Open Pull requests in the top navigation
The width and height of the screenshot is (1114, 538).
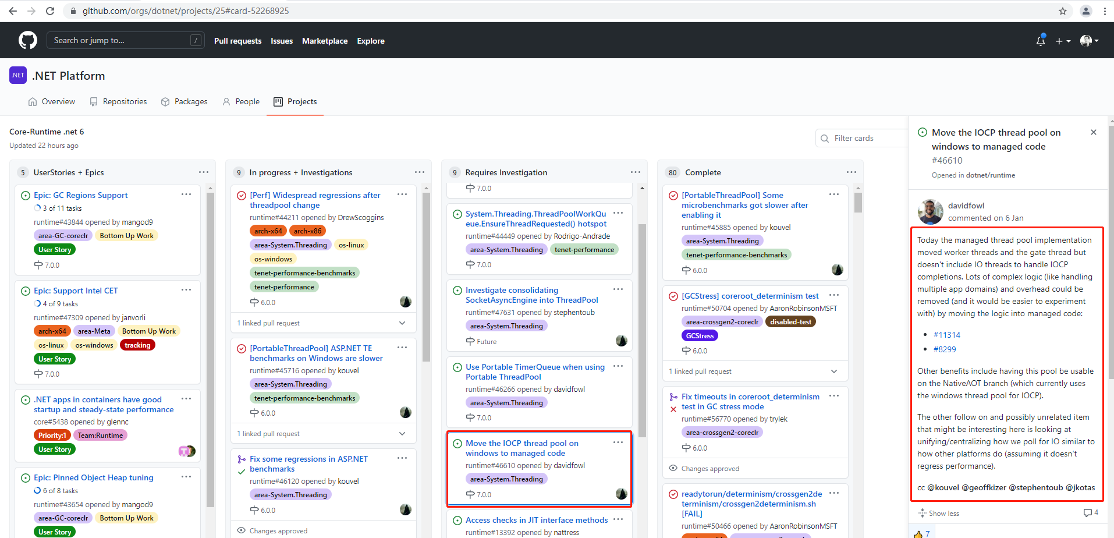[237, 41]
